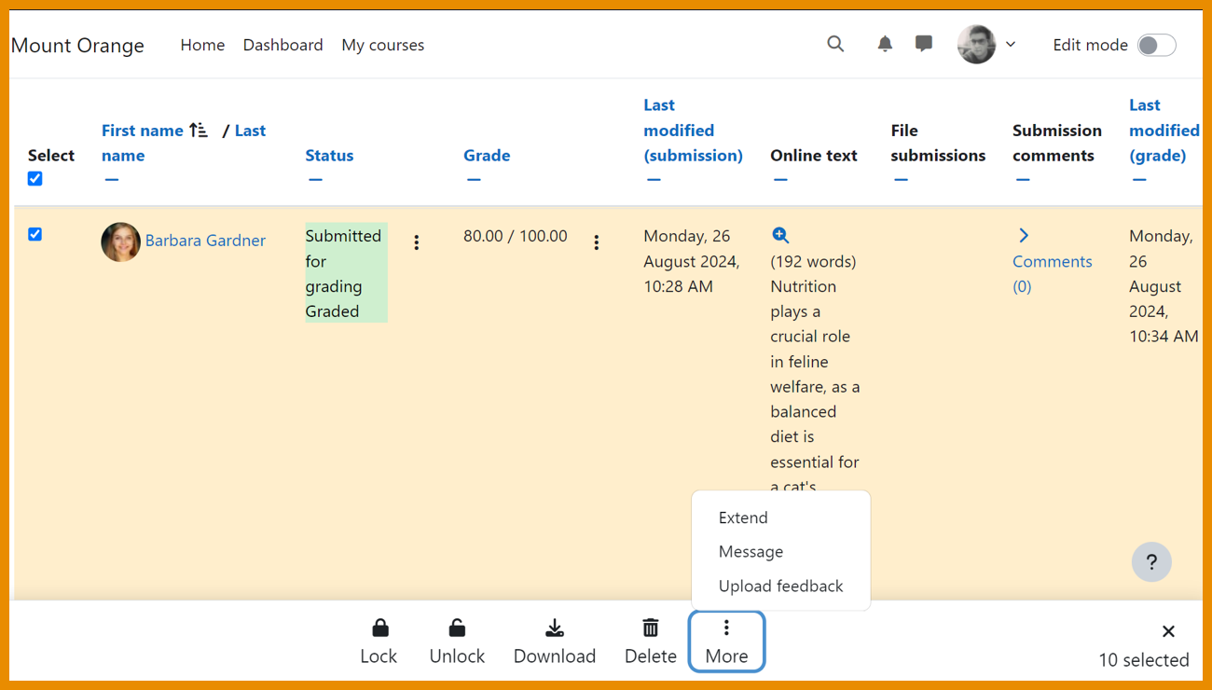Open the magnifier to view Barbara's online text
The image size is (1212, 690).
pyautogui.click(x=780, y=235)
